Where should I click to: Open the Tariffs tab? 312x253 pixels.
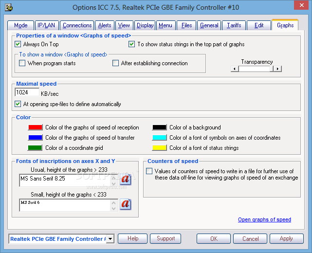(234, 25)
